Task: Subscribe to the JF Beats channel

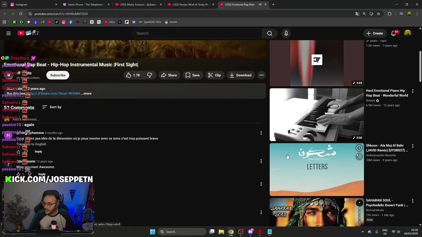Action: 58,75
